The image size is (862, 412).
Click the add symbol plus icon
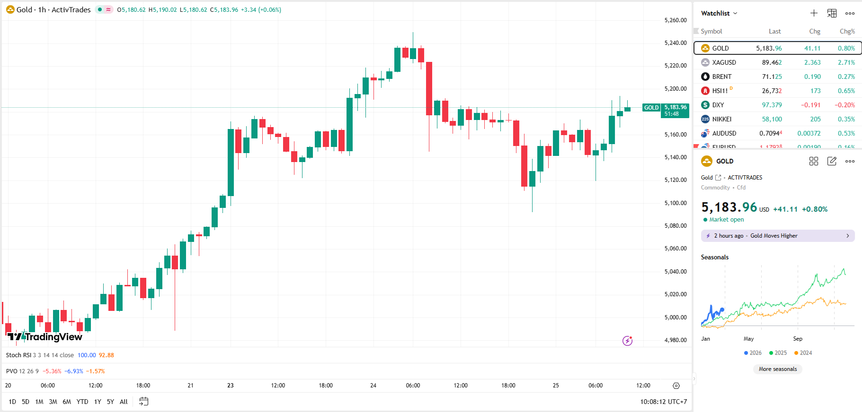[x=814, y=13]
